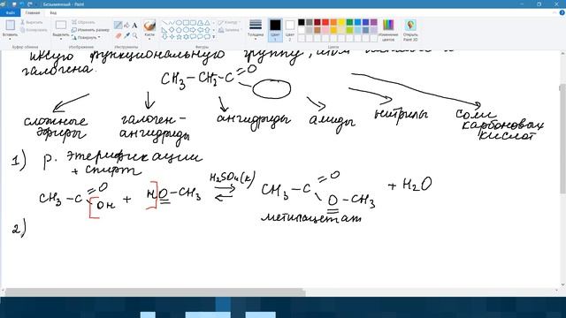
Task: Select the Right arrow shape
Action: pos(193,30)
